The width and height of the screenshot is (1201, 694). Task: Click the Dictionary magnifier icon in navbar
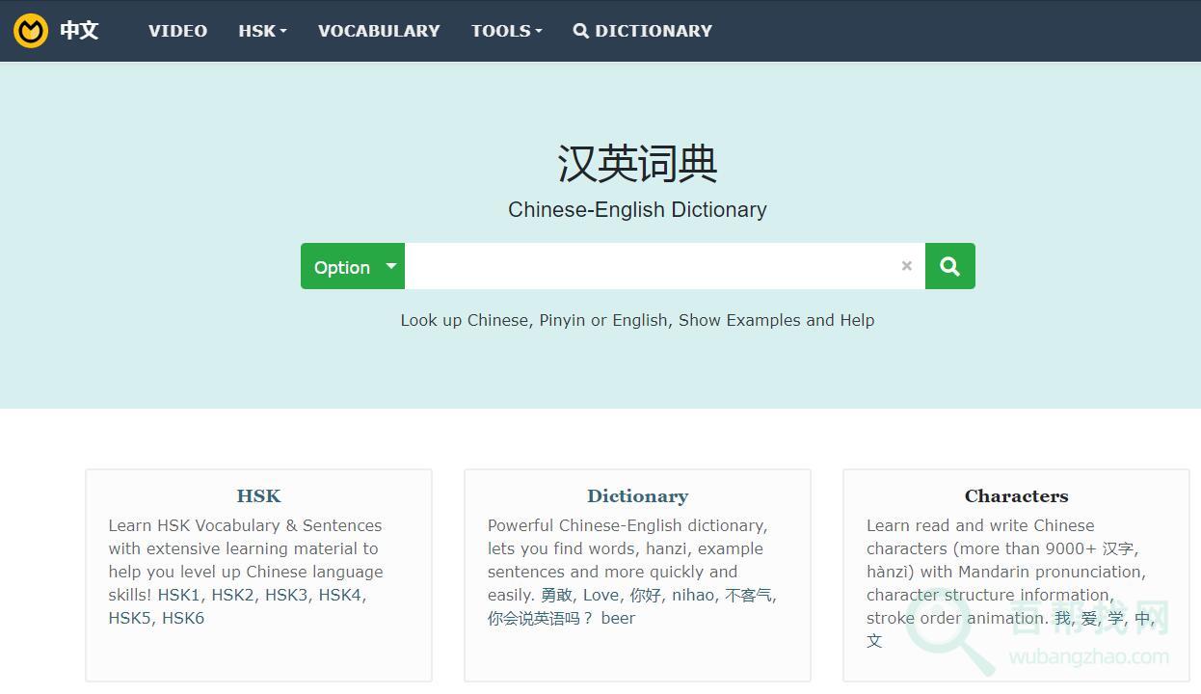(580, 30)
